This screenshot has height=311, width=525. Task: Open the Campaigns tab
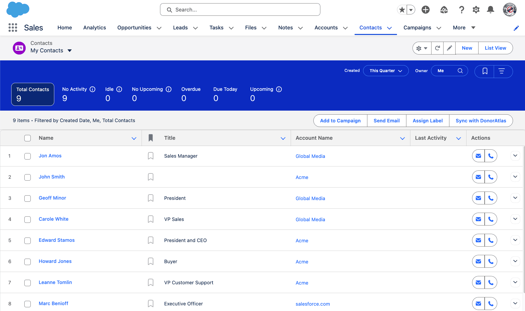click(x=417, y=28)
